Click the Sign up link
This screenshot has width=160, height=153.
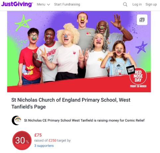[x=151, y=4]
